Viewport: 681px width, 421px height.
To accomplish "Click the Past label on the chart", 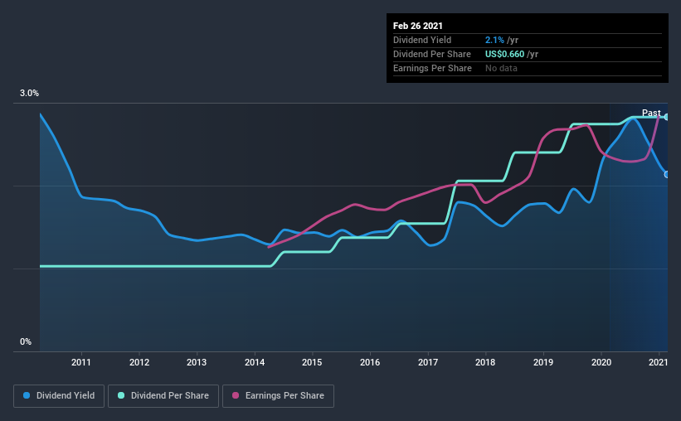I will pos(651,113).
